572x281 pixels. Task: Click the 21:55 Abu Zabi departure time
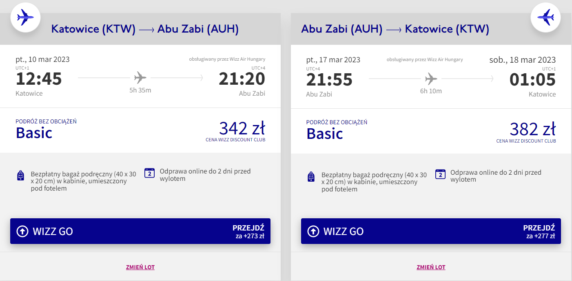pyautogui.click(x=329, y=79)
